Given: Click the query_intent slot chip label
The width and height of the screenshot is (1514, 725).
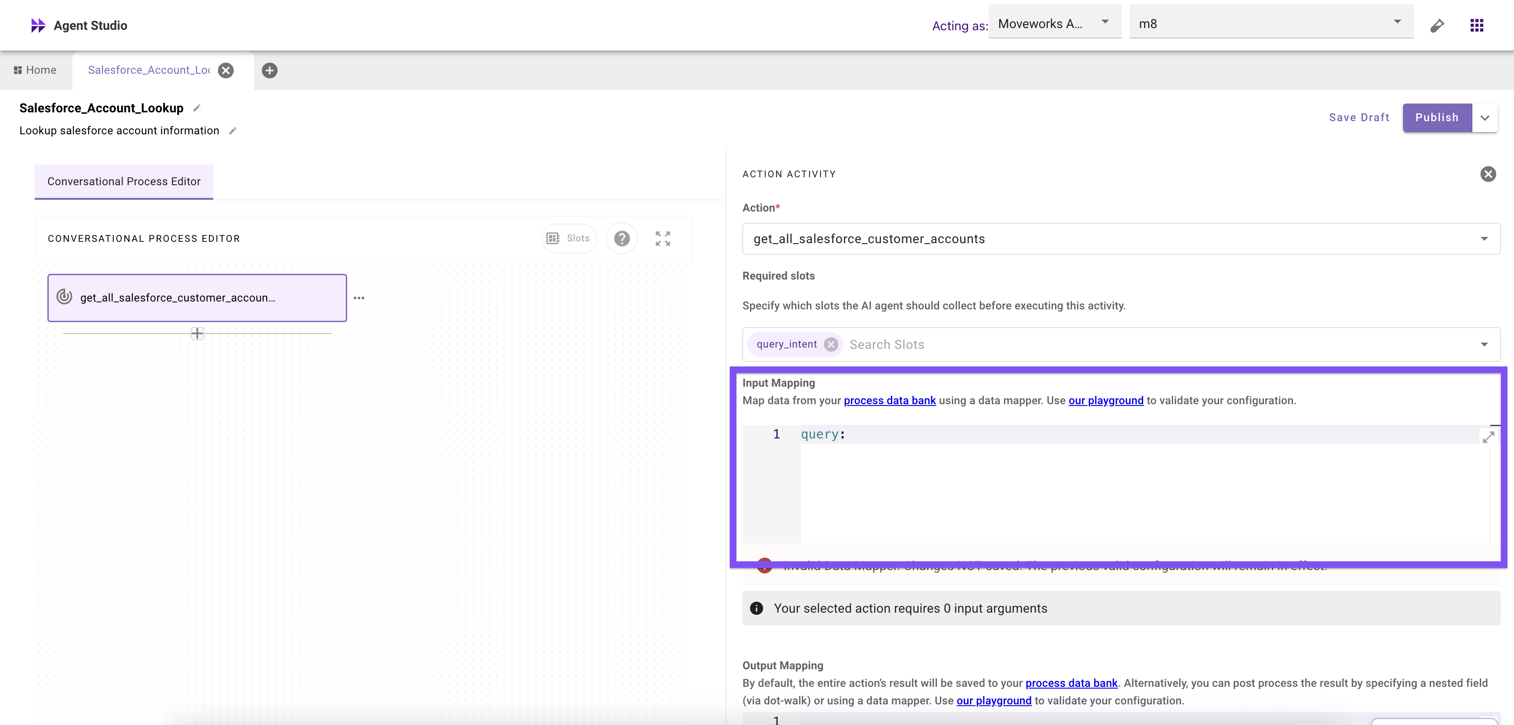Looking at the screenshot, I should pos(786,345).
